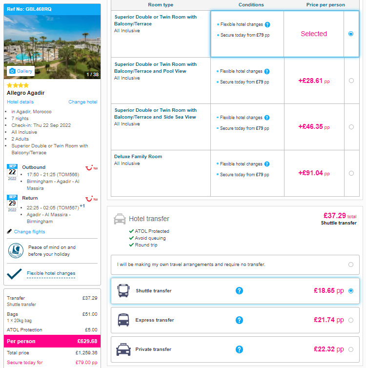The image size is (366, 368).
Task: Choose no transfer required radio button
Action: tap(350, 265)
